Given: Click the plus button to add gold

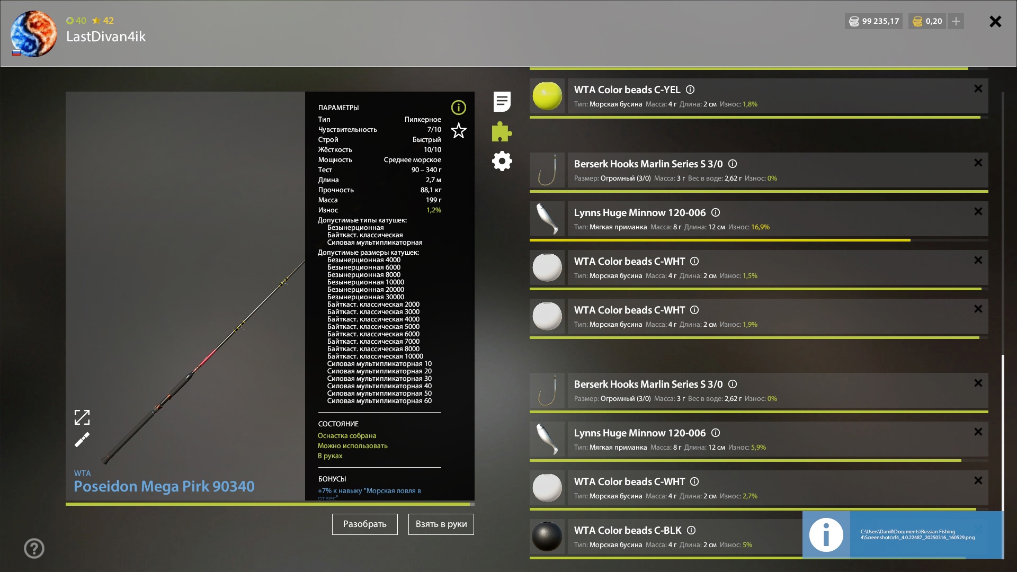Looking at the screenshot, I should click(956, 21).
